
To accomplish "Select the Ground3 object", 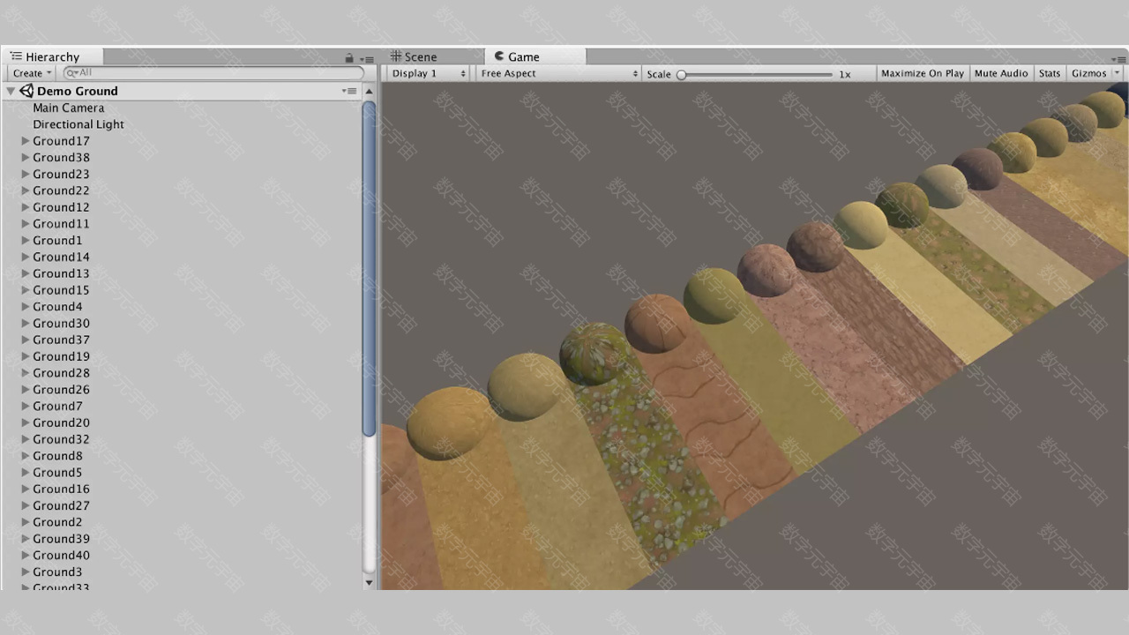I will pos(57,572).
